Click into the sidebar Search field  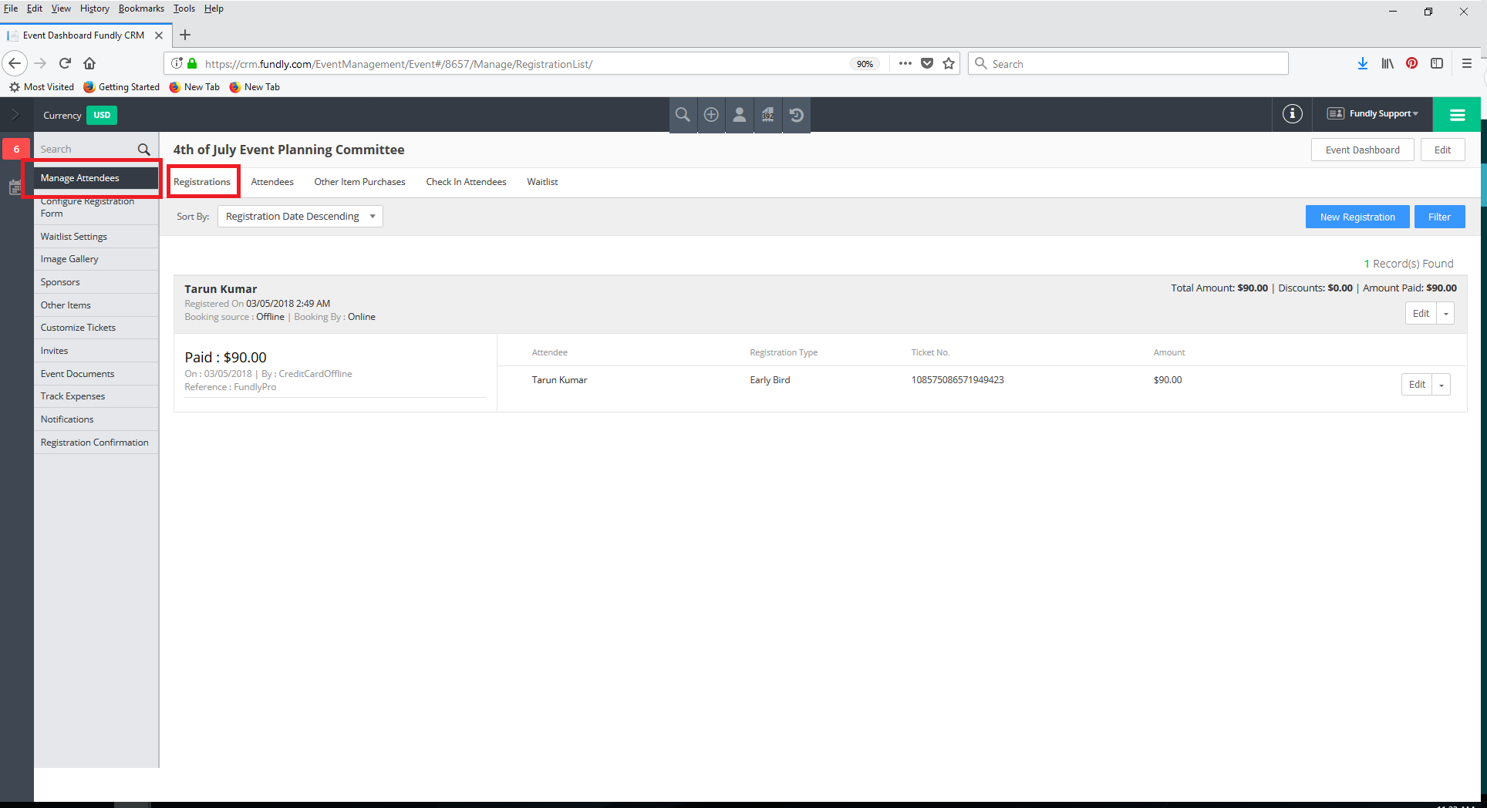[x=85, y=148]
